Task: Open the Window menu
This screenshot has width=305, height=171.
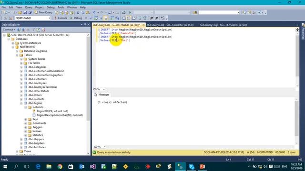Action: point(72,7)
